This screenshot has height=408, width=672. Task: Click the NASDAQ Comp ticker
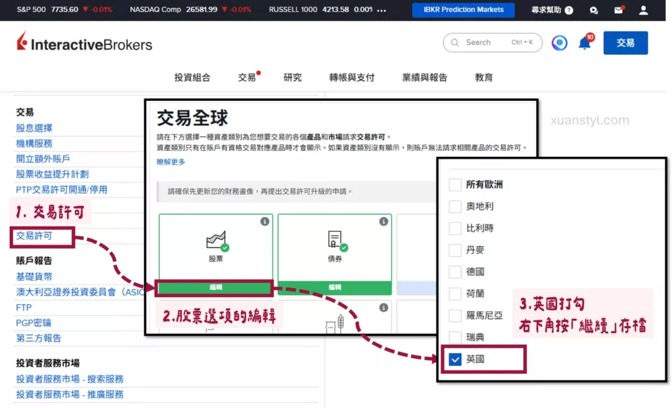tap(190, 9)
